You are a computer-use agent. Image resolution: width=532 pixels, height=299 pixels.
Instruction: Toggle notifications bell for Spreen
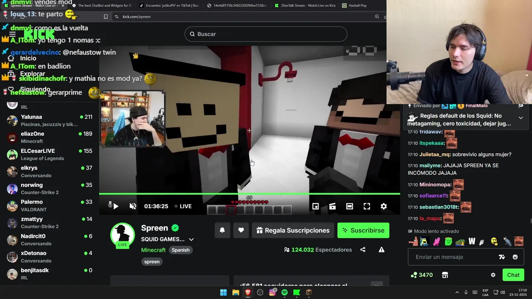coord(222,230)
